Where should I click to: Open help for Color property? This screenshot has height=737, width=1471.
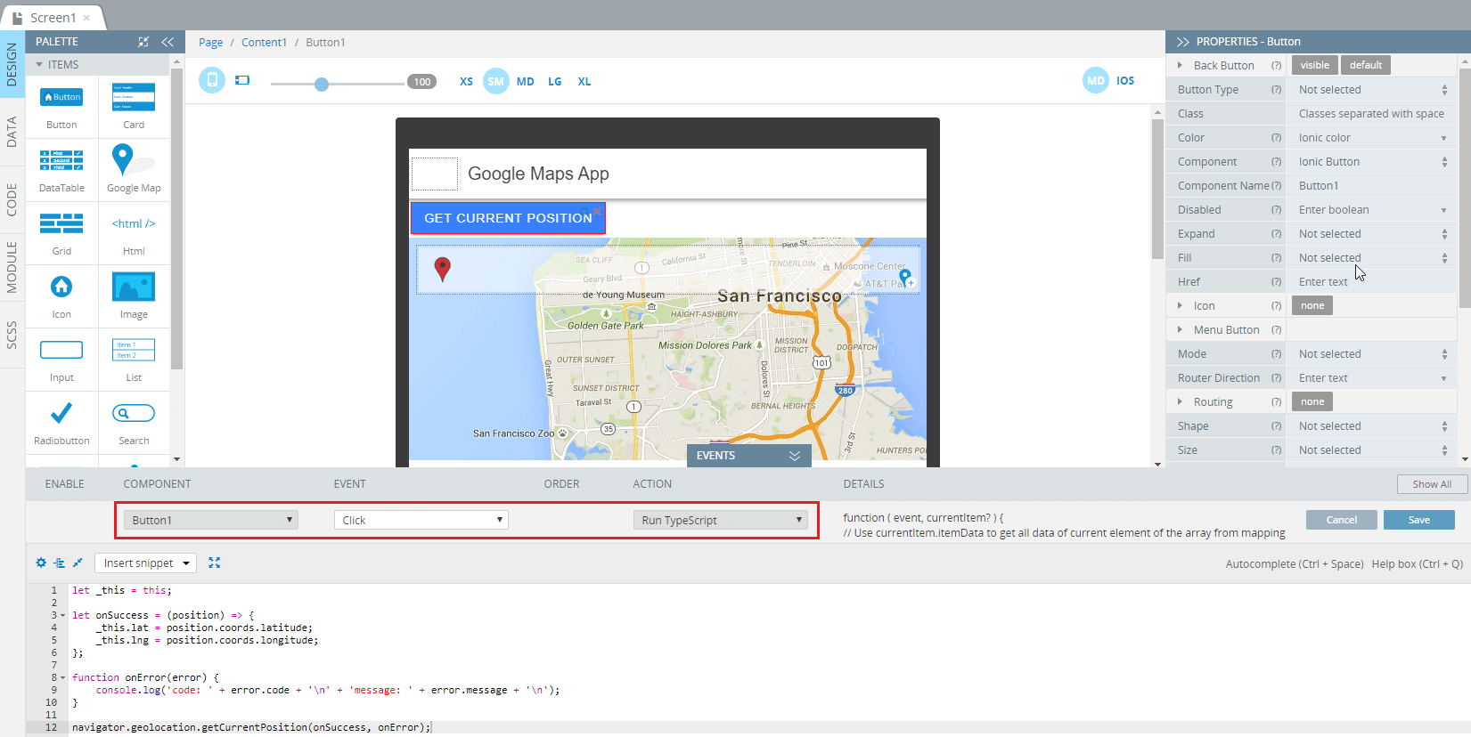pyautogui.click(x=1276, y=138)
